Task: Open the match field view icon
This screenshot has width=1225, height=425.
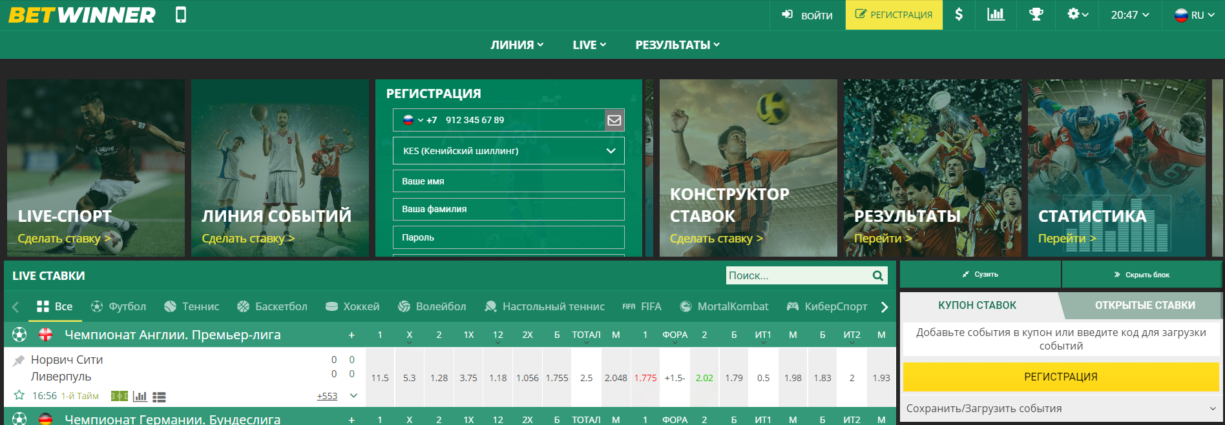Action: [x=120, y=396]
